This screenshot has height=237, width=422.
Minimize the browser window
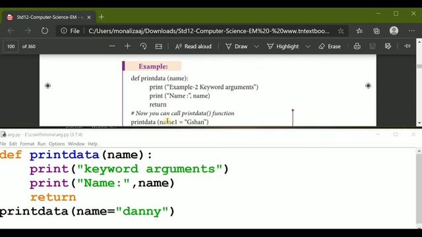point(378,13)
